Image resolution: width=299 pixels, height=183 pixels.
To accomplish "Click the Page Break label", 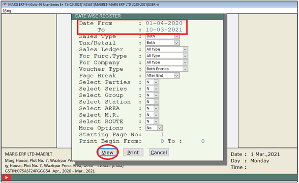I will pyautogui.click(x=97, y=76).
